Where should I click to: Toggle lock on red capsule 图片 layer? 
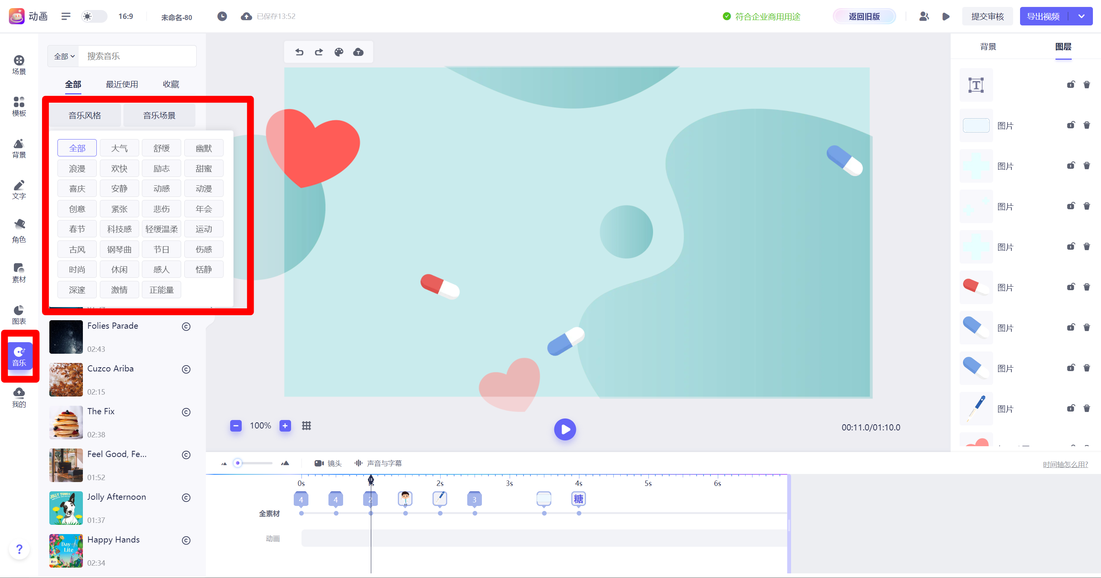(x=1071, y=287)
